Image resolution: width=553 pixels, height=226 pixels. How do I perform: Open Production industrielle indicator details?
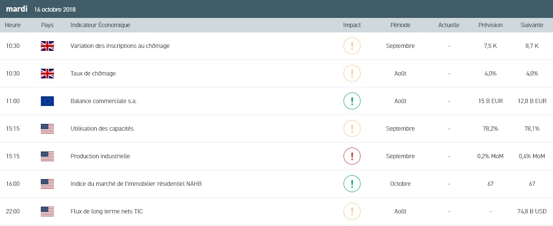[x=100, y=156]
